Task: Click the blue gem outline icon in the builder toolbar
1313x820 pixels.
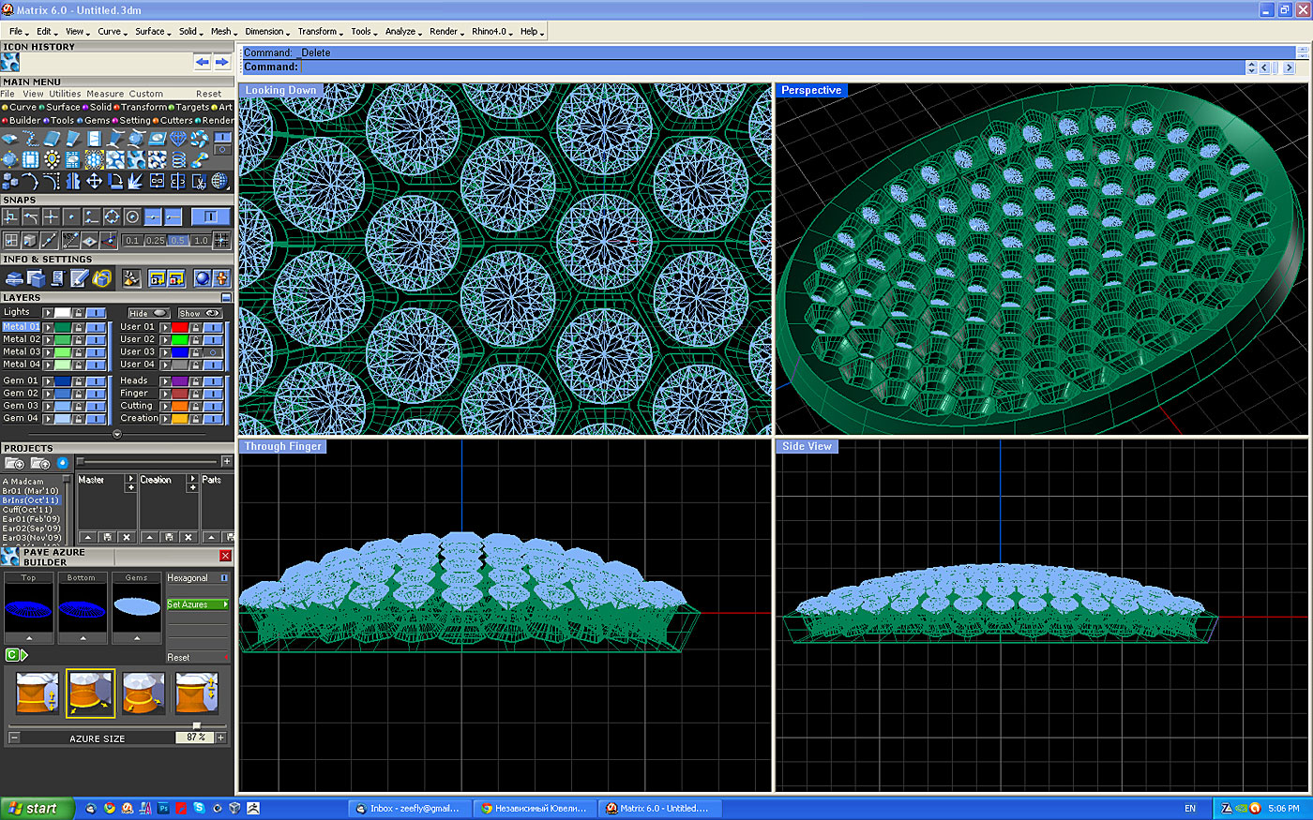Action: coord(177,139)
